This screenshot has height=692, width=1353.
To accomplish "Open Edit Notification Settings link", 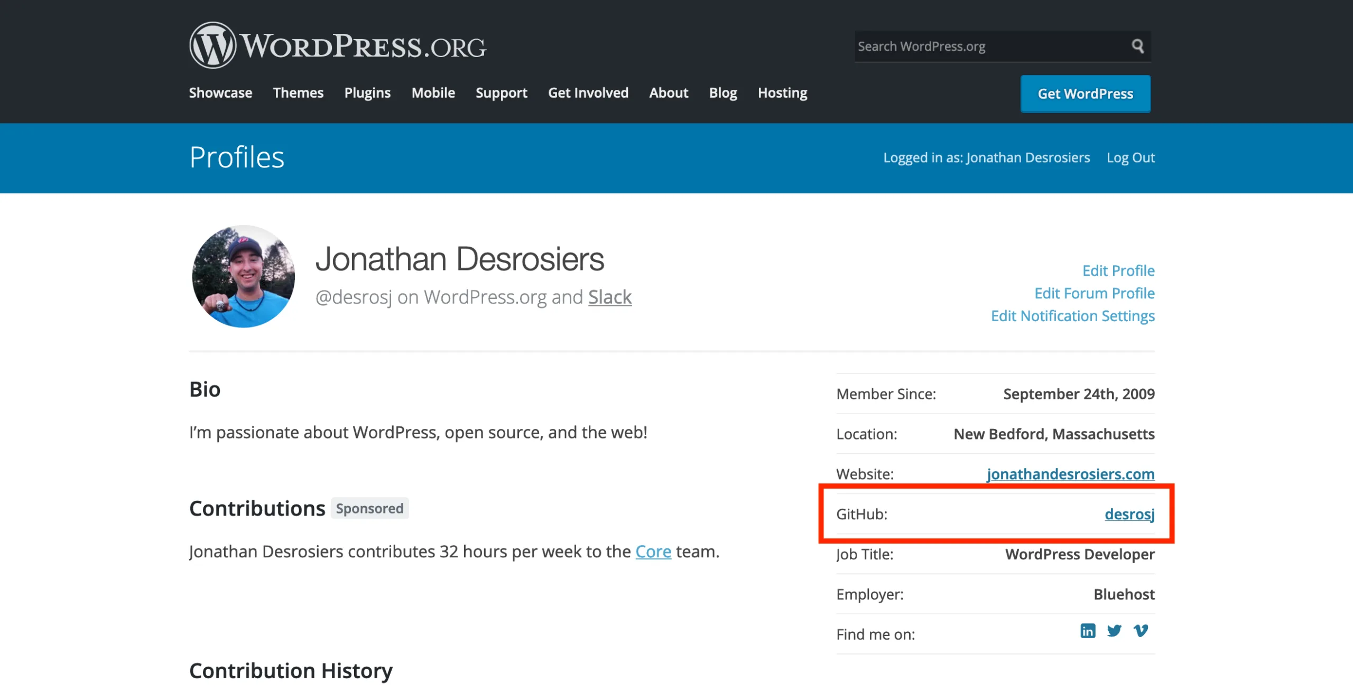I will click(x=1072, y=316).
